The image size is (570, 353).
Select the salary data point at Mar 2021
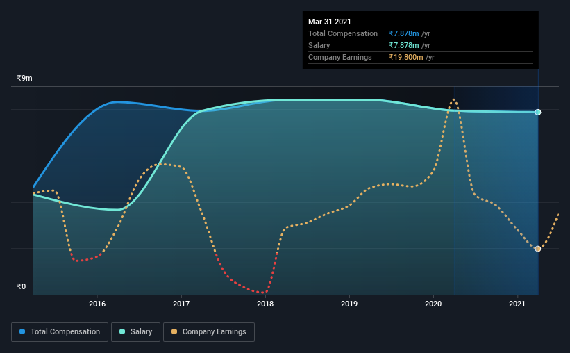pyautogui.click(x=538, y=112)
